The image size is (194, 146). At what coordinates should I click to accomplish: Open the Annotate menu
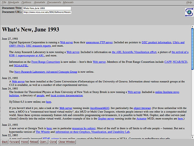click(x=39, y=2)
